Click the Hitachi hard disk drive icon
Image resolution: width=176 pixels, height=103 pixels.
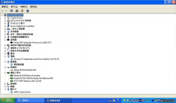(12, 70)
